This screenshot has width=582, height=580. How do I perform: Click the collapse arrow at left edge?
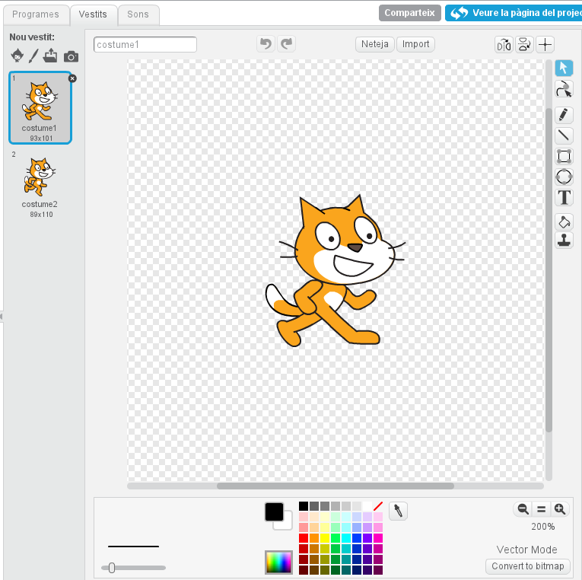tap(2, 317)
